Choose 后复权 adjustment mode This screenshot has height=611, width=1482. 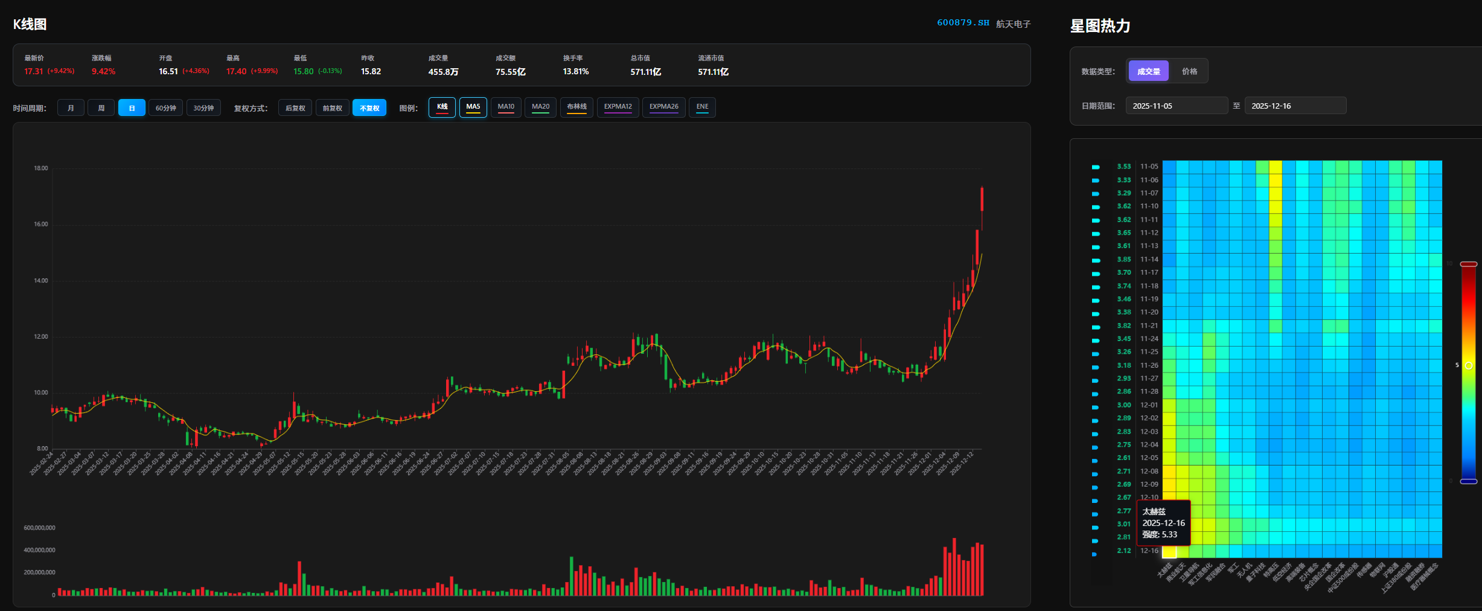click(295, 108)
